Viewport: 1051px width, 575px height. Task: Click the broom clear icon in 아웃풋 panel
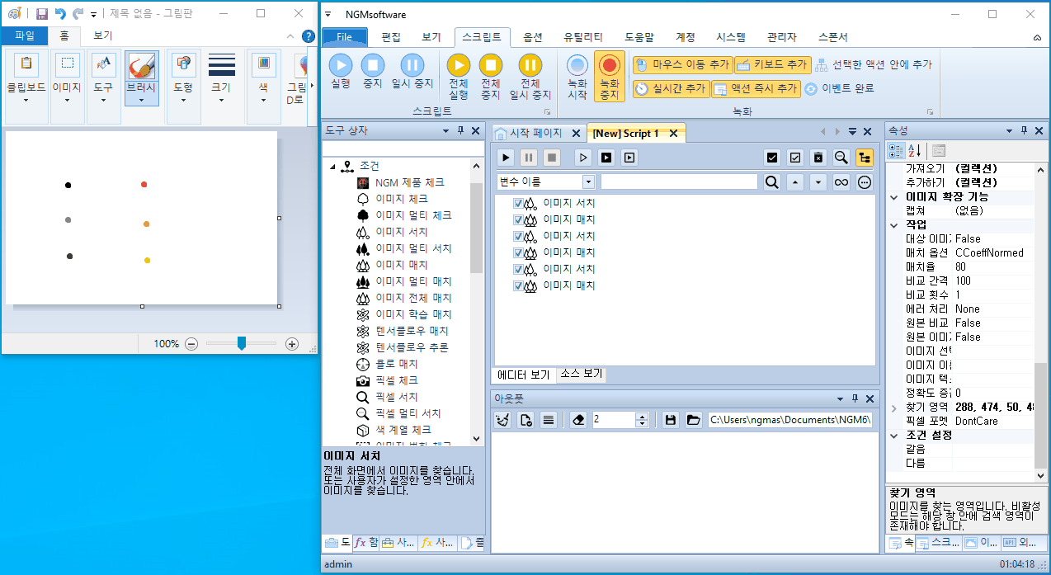pyautogui.click(x=502, y=420)
